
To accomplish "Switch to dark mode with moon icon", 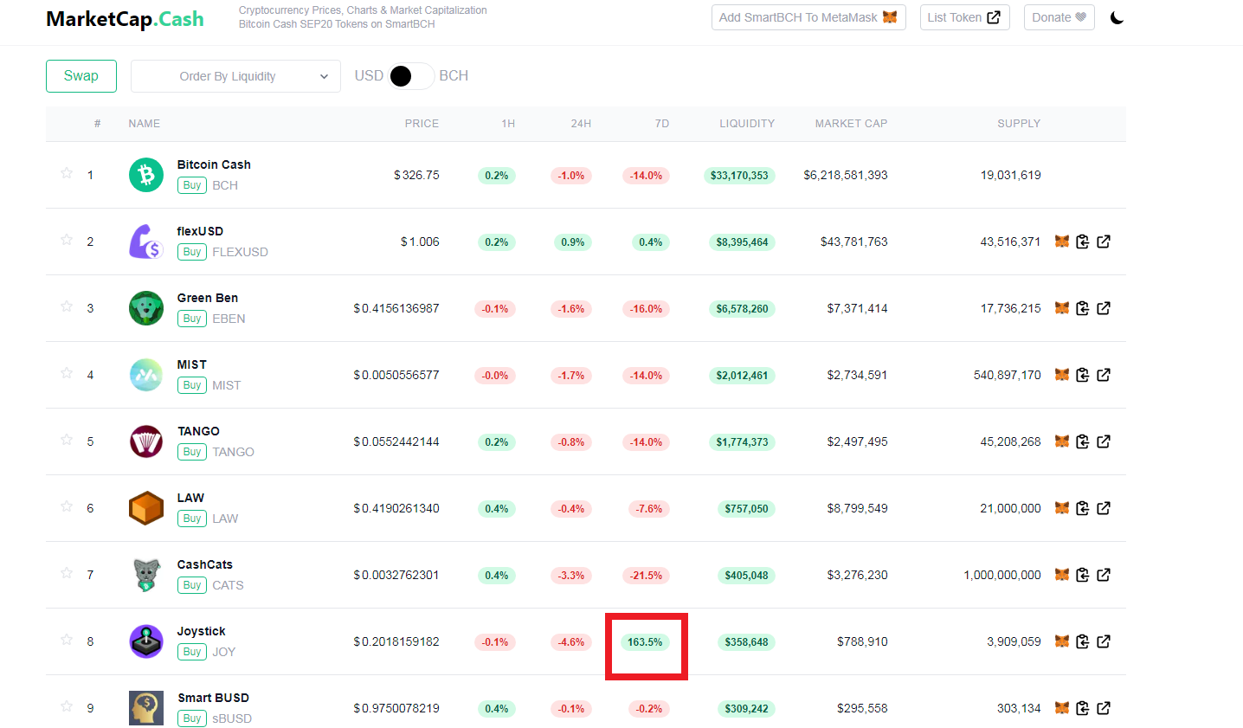I will 1117,17.
